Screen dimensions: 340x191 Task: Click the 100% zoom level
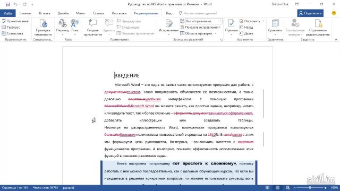click(x=334, y=188)
